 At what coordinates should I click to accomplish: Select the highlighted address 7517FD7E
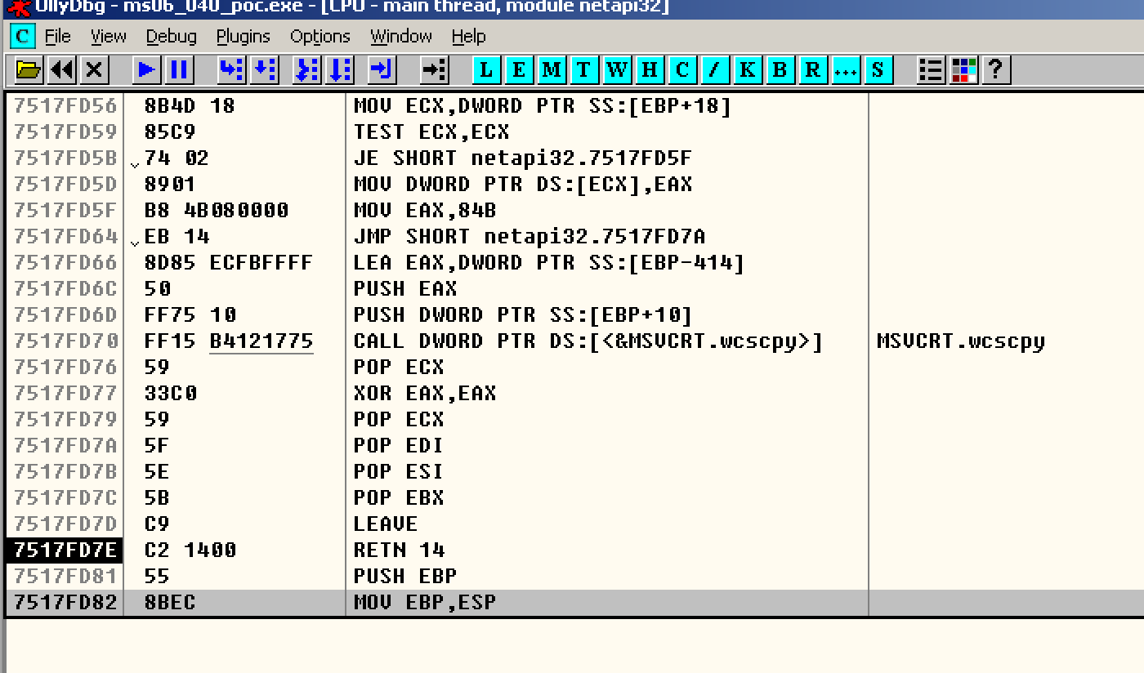pos(65,550)
